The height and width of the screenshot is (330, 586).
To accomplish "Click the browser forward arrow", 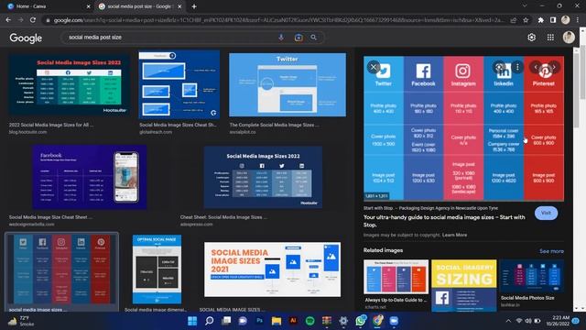I will pos(20,20).
